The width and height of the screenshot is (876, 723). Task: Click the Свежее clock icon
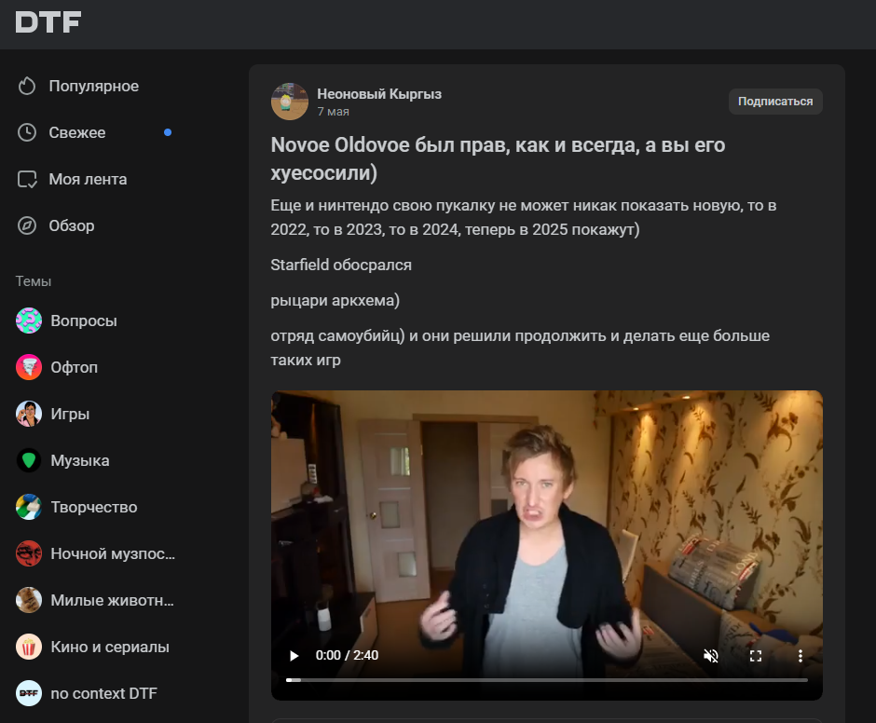pyautogui.click(x=27, y=132)
